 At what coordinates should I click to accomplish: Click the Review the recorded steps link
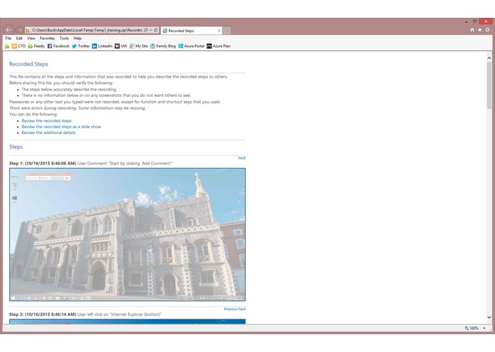click(x=46, y=120)
